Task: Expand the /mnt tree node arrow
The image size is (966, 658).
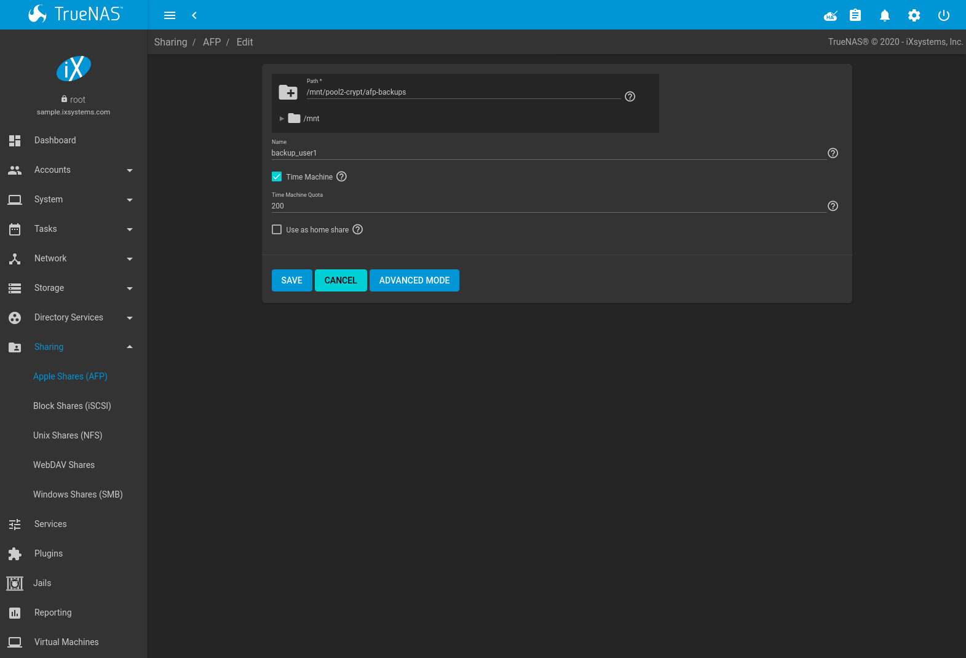Action: click(x=282, y=119)
